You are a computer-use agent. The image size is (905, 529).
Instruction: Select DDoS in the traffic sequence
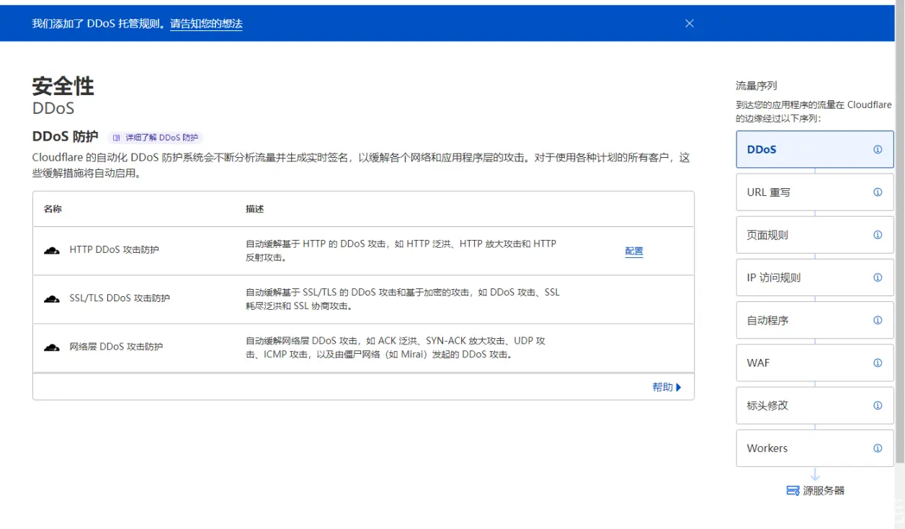point(815,149)
